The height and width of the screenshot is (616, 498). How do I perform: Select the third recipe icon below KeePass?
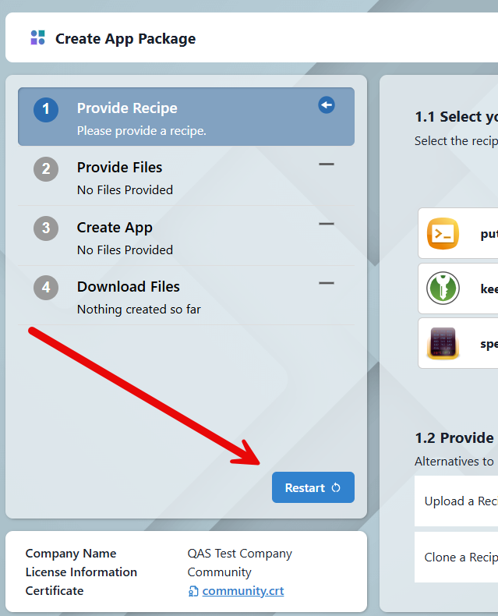coord(443,344)
